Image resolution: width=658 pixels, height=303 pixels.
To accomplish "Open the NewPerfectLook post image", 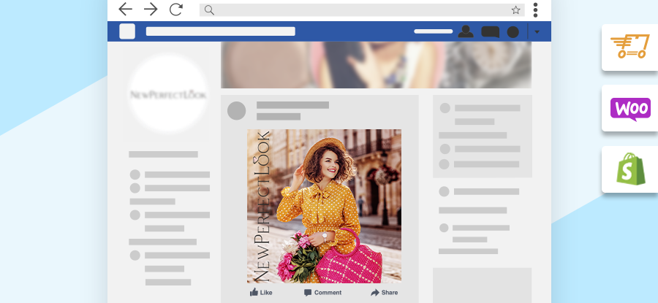I will click(x=324, y=206).
